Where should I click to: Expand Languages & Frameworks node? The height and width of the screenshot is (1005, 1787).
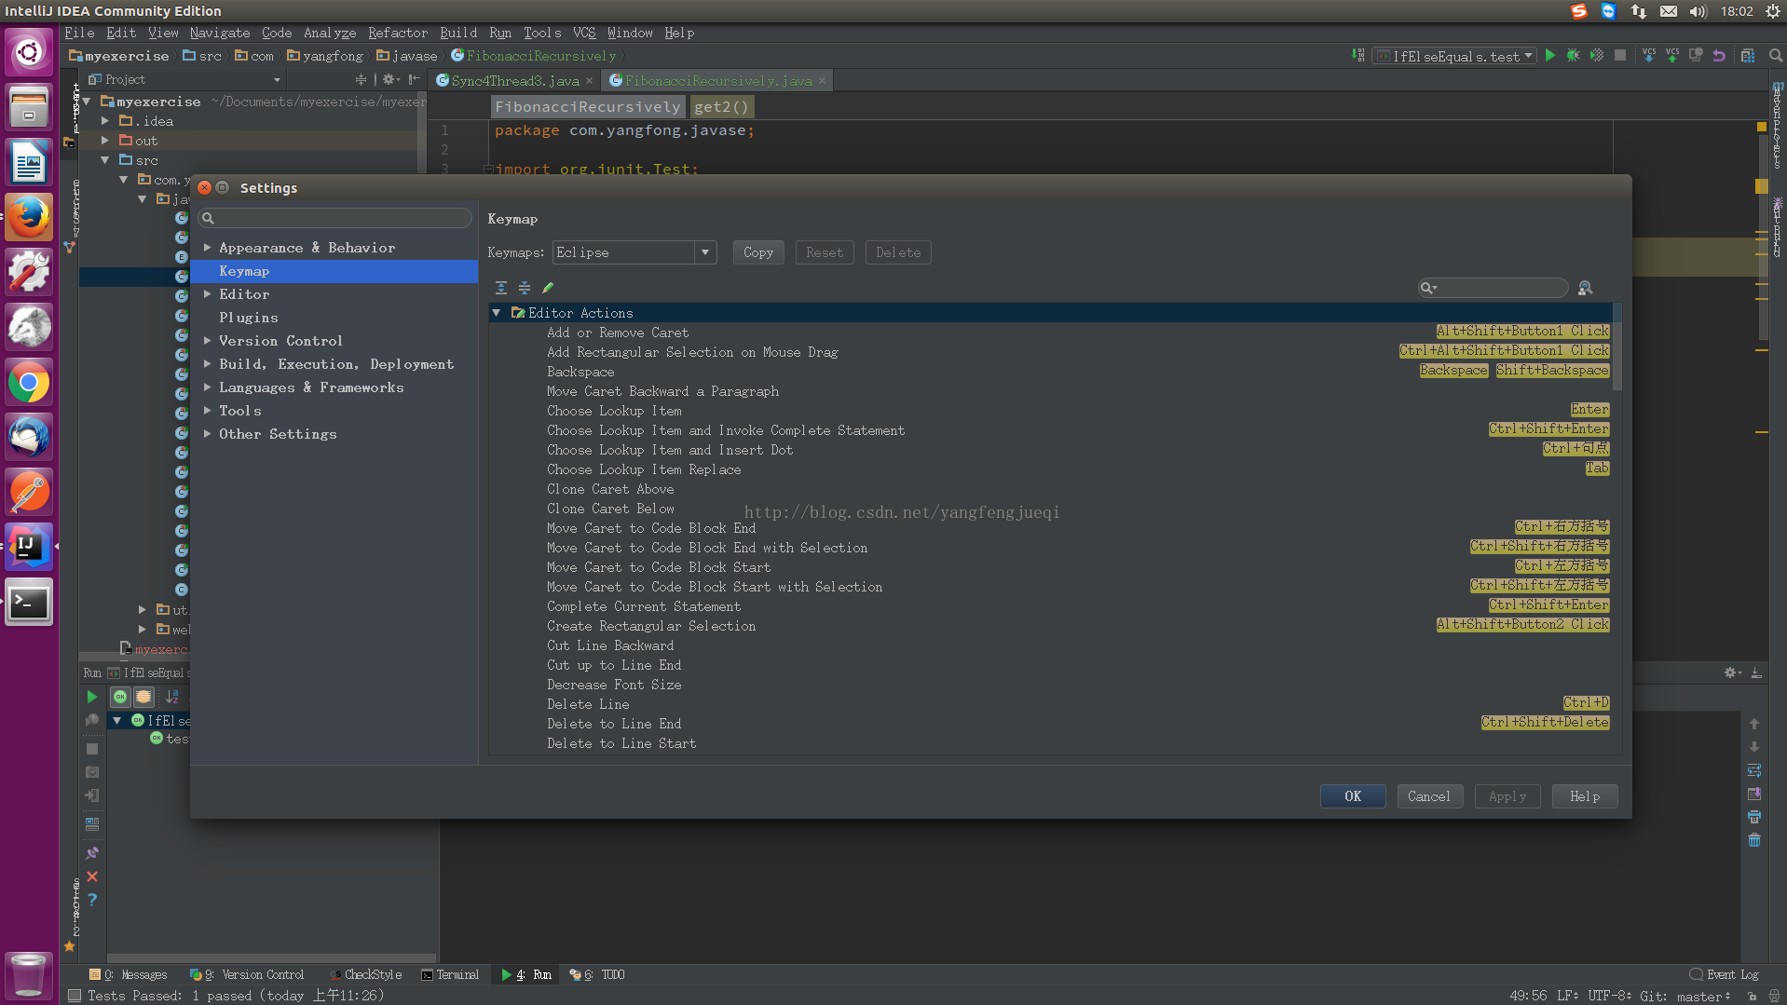click(207, 387)
